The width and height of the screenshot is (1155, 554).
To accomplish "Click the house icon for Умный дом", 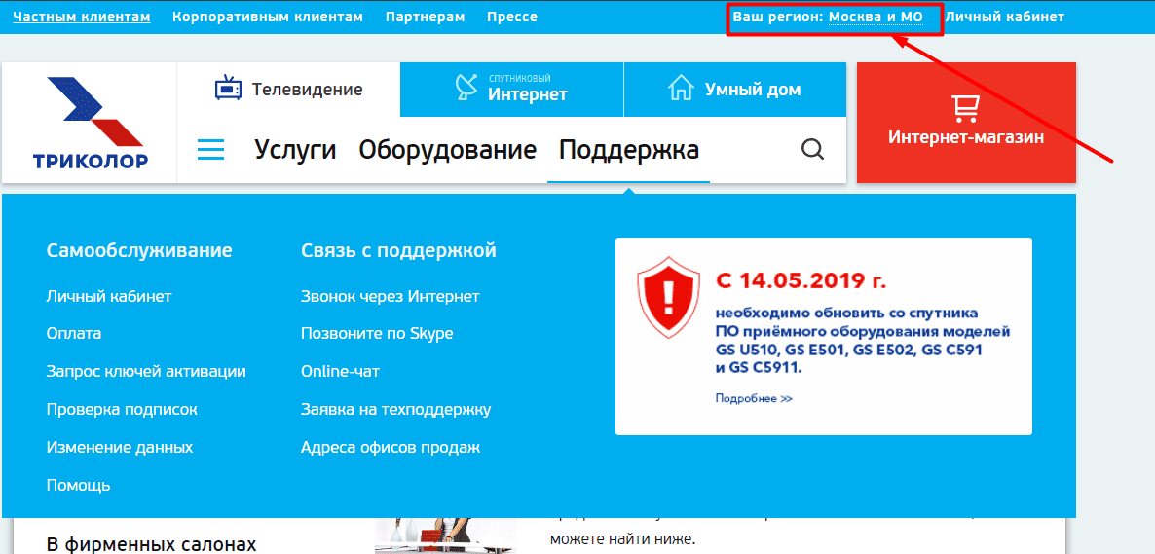I will coord(682,90).
